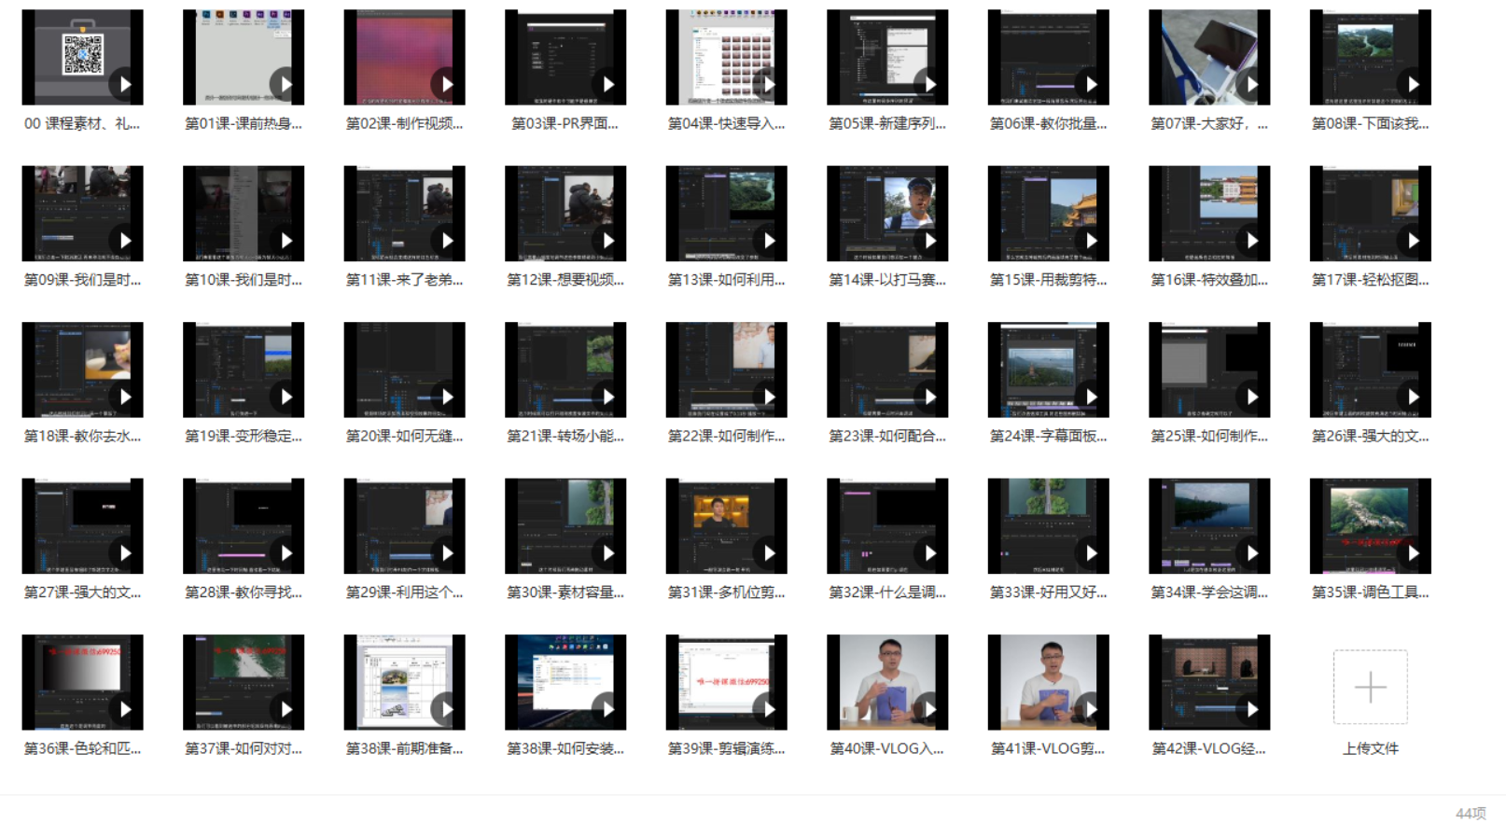Play the 第07课-大家好 video
Viewport: 1506px width, 823px height.
click(x=1251, y=85)
